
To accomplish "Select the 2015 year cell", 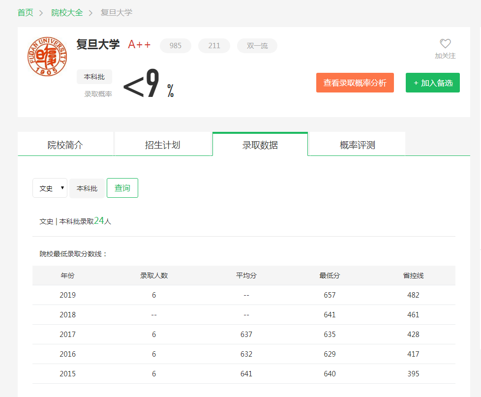I will [67, 373].
